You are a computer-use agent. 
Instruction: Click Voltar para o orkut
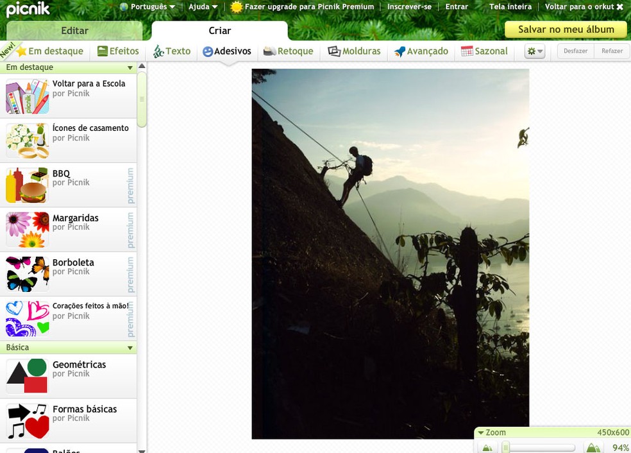580,6
